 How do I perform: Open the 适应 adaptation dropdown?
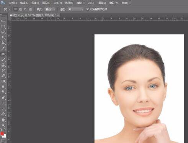75,9
